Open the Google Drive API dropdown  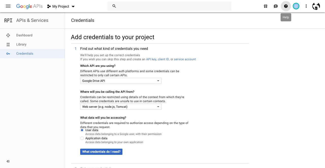[121, 81]
